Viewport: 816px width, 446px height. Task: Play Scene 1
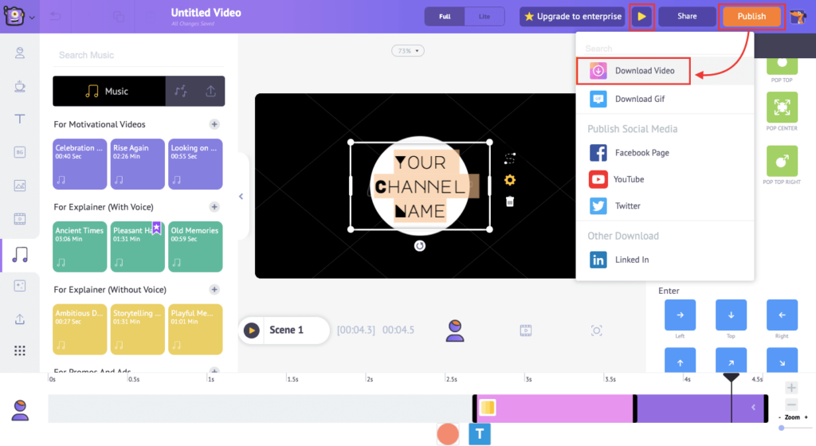coord(251,330)
